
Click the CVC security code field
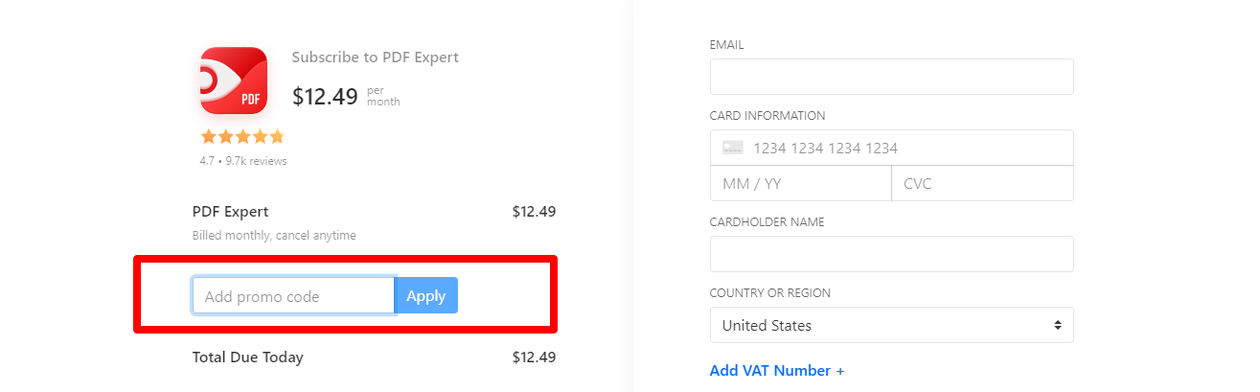(982, 183)
